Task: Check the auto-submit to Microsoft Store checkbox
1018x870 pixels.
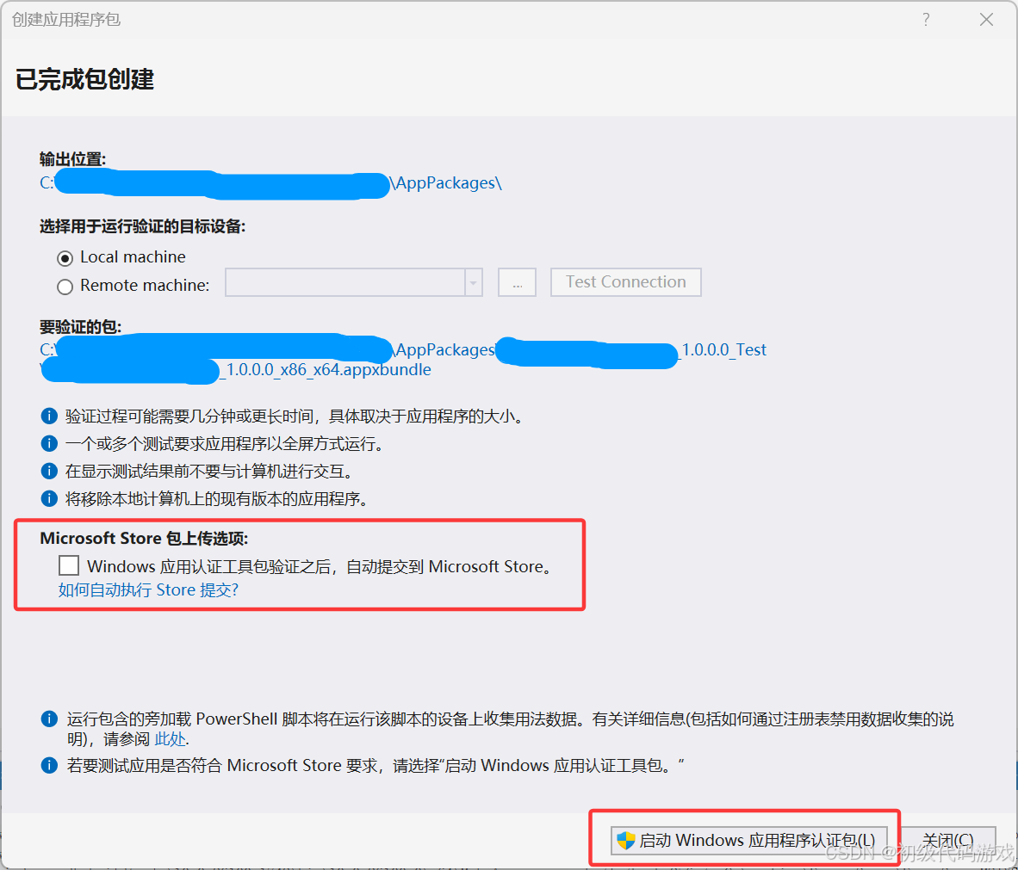Action: coord(69,565)
